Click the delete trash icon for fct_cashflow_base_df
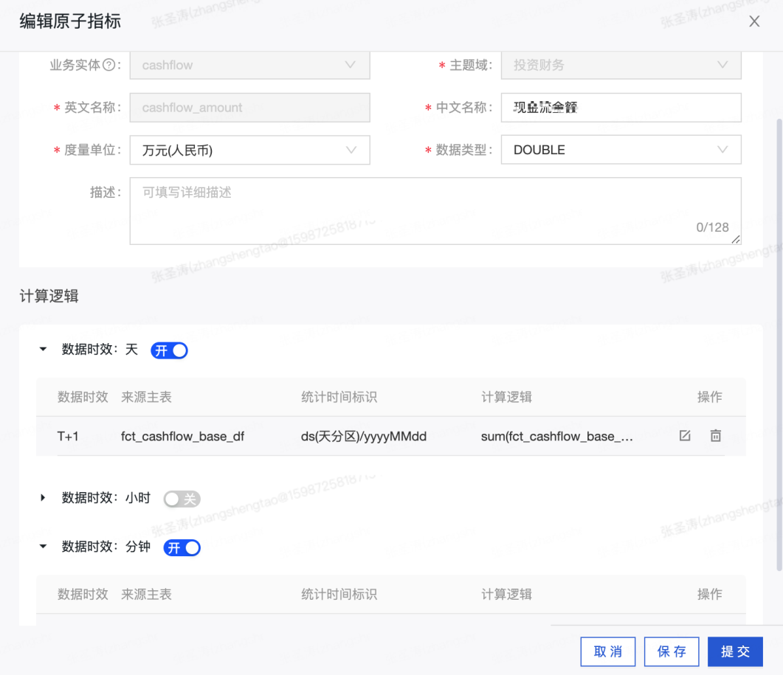 click(715, 436)
